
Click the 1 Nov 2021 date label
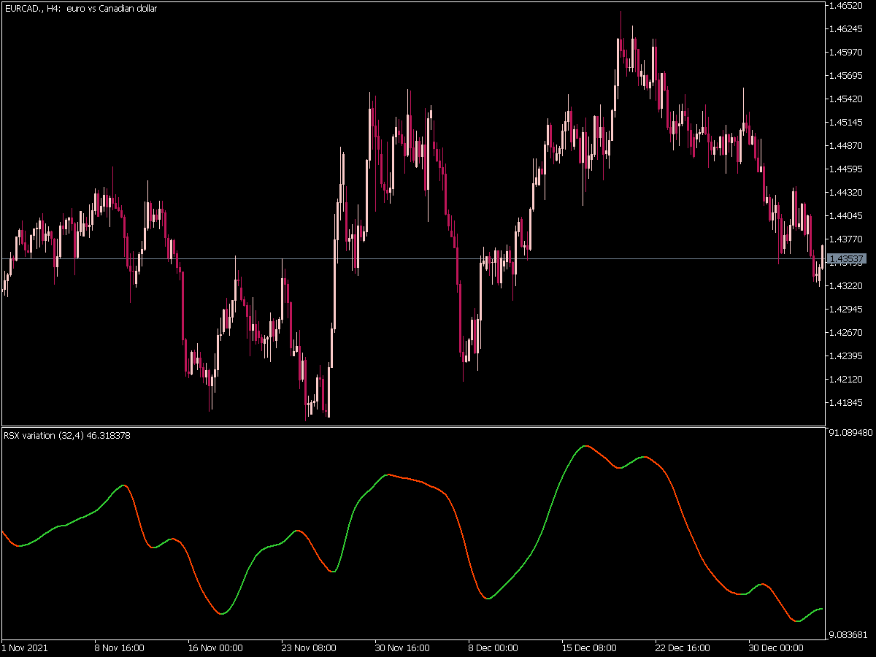(x=24, y=648)
